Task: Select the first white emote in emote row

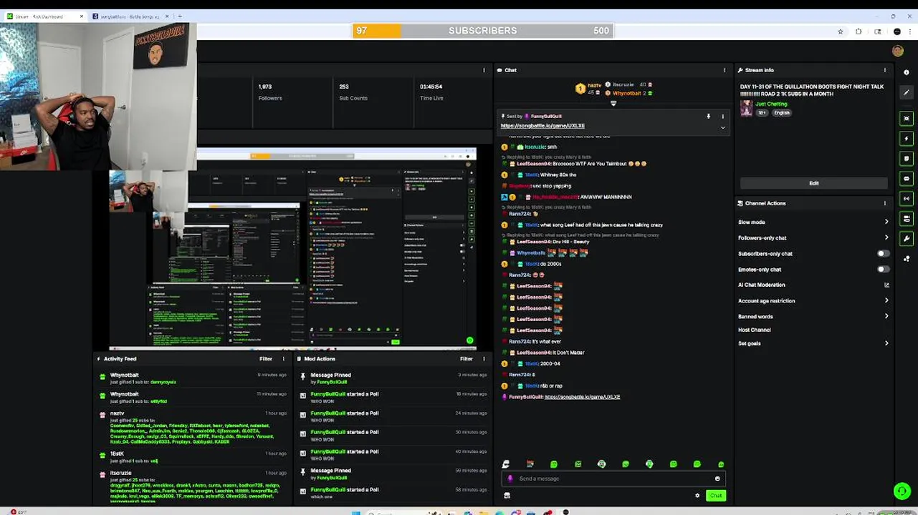Action: 506,464
